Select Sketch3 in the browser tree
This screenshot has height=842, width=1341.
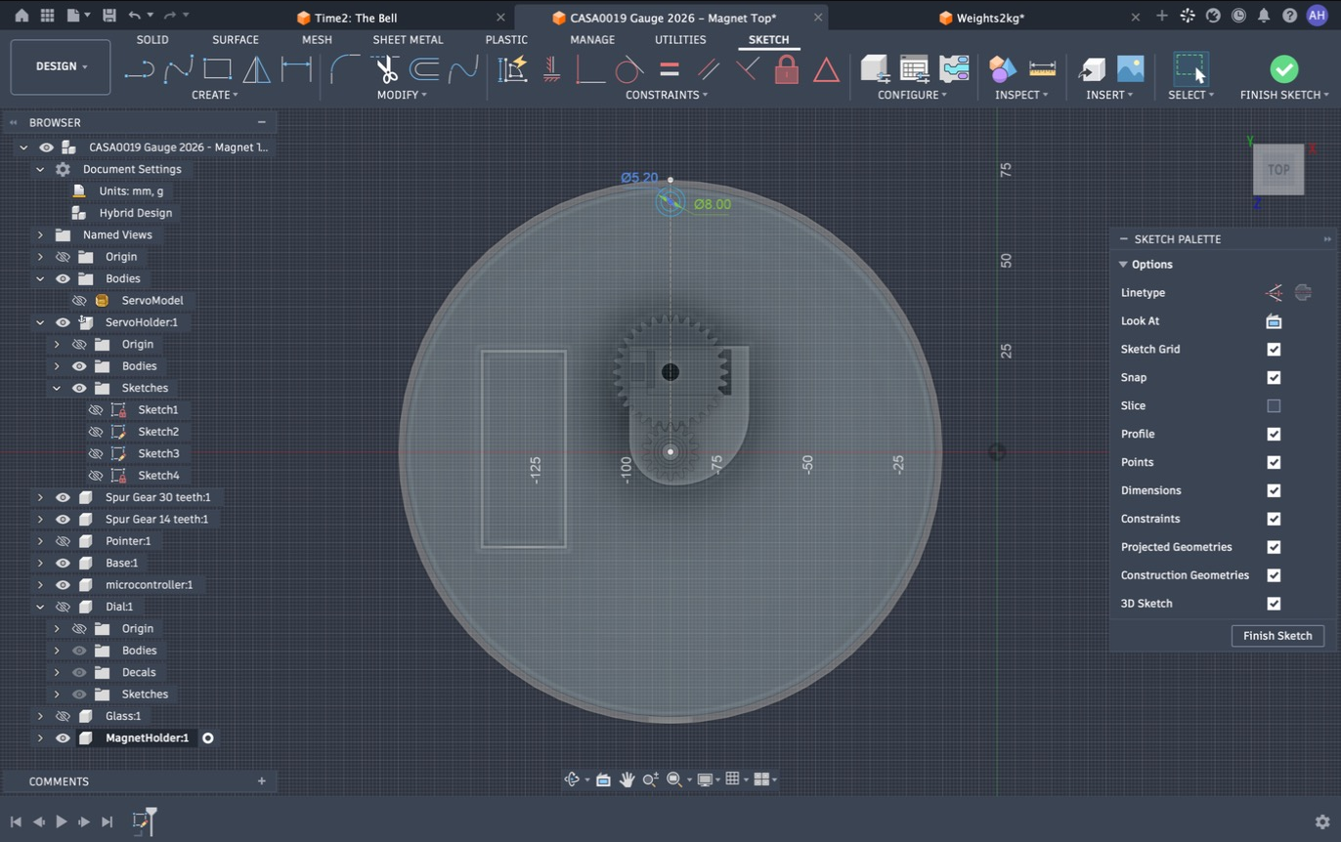pyautogui.click(x=158, y=453)
